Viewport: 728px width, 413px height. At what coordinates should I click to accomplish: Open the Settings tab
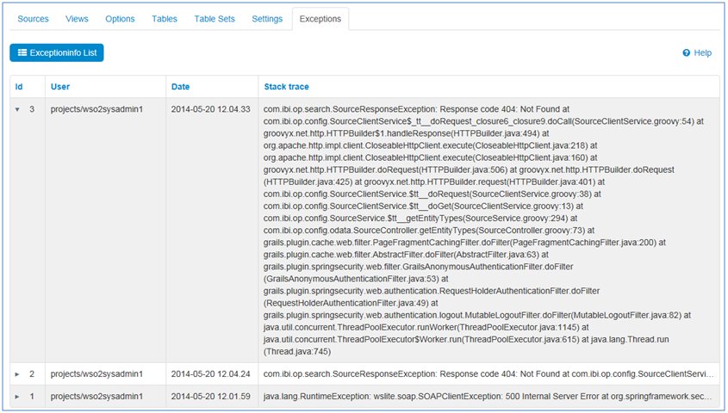tap(266, 19)
